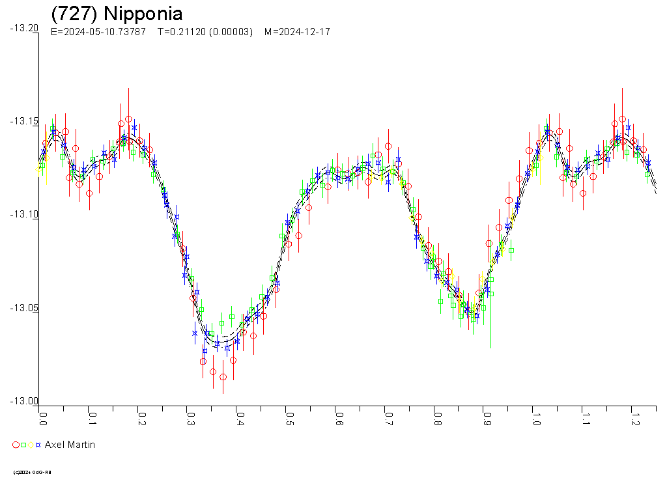The height and width of the screenshot is (500, 667).
Task: Click the blue star legend marker
Action: point(38,445)
